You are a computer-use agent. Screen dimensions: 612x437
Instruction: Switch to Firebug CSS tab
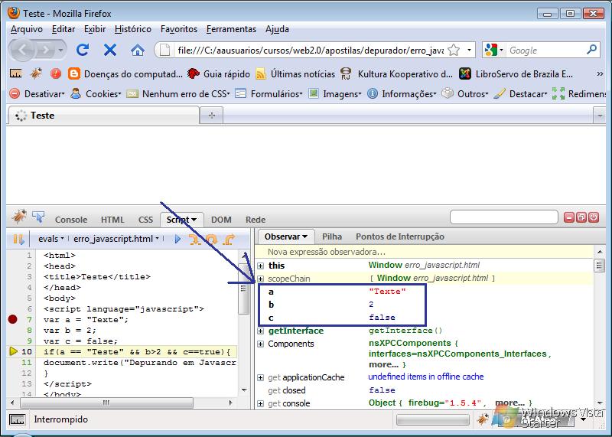145,220
